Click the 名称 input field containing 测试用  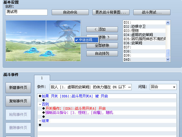(x=26, y=12)
